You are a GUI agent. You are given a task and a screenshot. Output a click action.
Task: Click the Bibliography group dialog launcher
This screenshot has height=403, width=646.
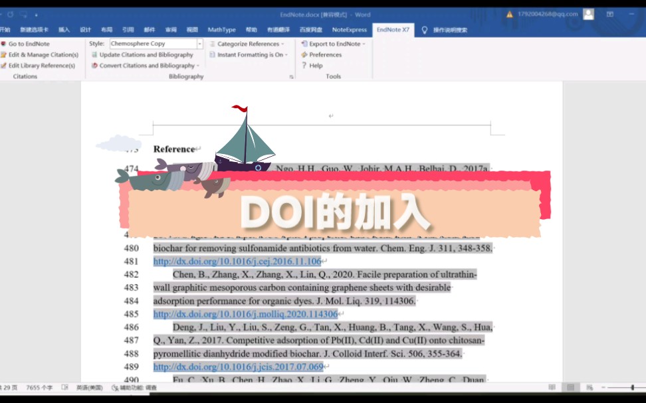point(290,77)
